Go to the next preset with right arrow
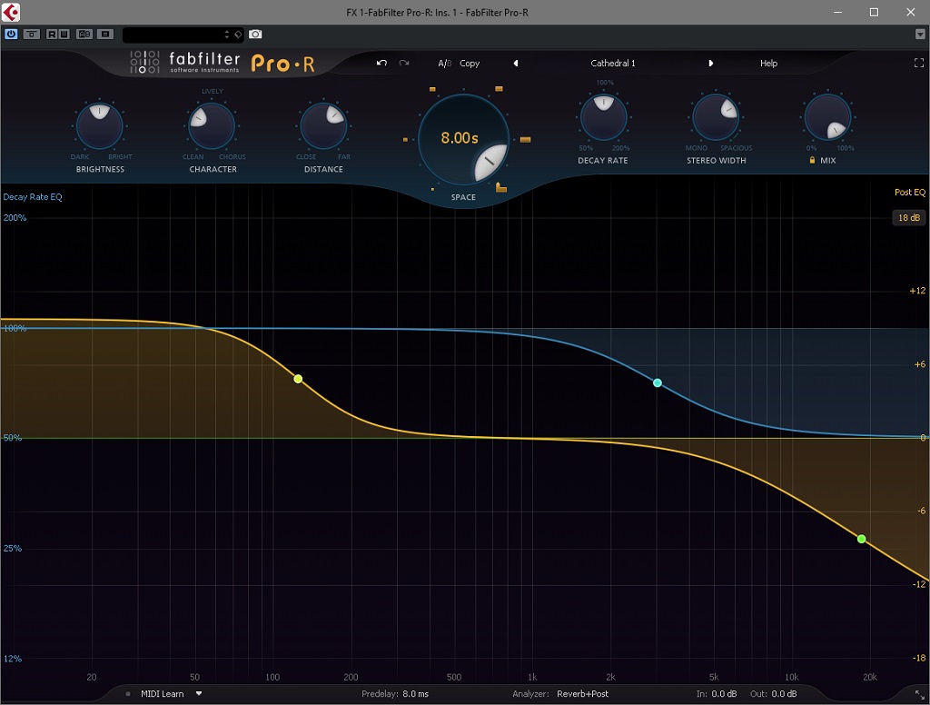The width and height of the screenshot is (930, 705). tap(710, 63)
